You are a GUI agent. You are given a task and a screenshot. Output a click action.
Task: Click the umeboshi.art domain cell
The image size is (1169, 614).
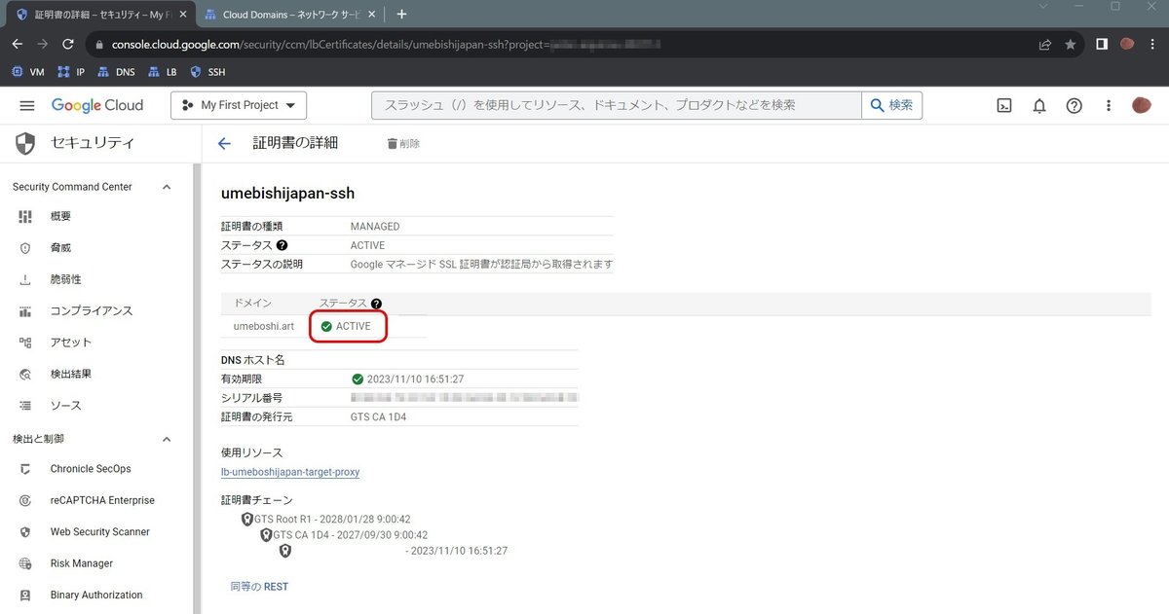coord(264,326)
